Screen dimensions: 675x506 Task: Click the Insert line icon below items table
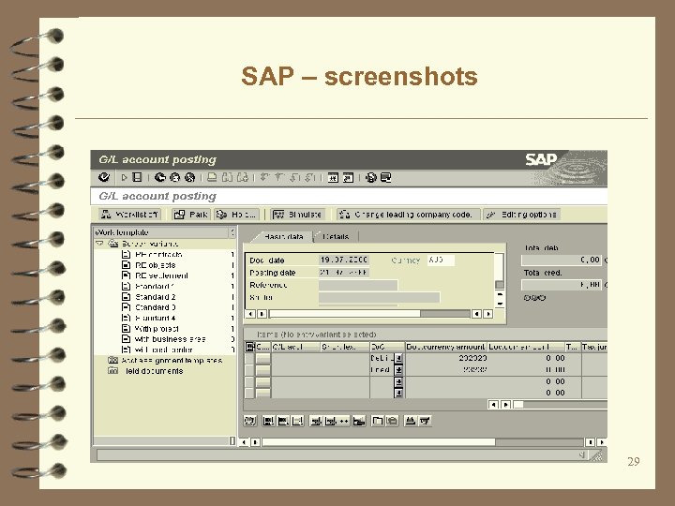(x=316, y=421)
